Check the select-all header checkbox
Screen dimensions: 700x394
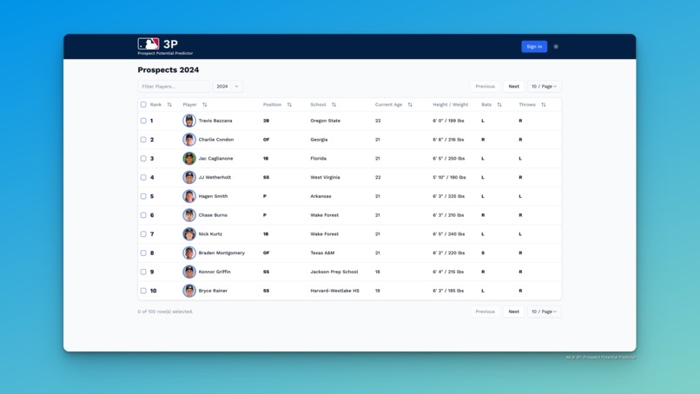143,104
